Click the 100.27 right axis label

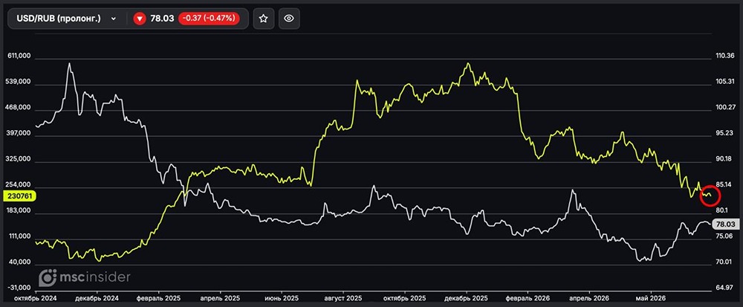[724, 108]
